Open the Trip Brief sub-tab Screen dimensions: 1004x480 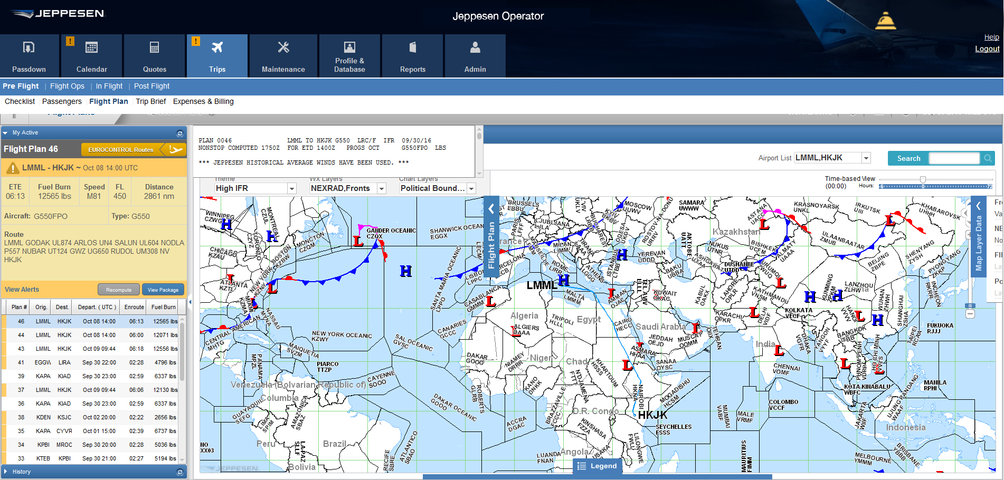click(150, 101)
